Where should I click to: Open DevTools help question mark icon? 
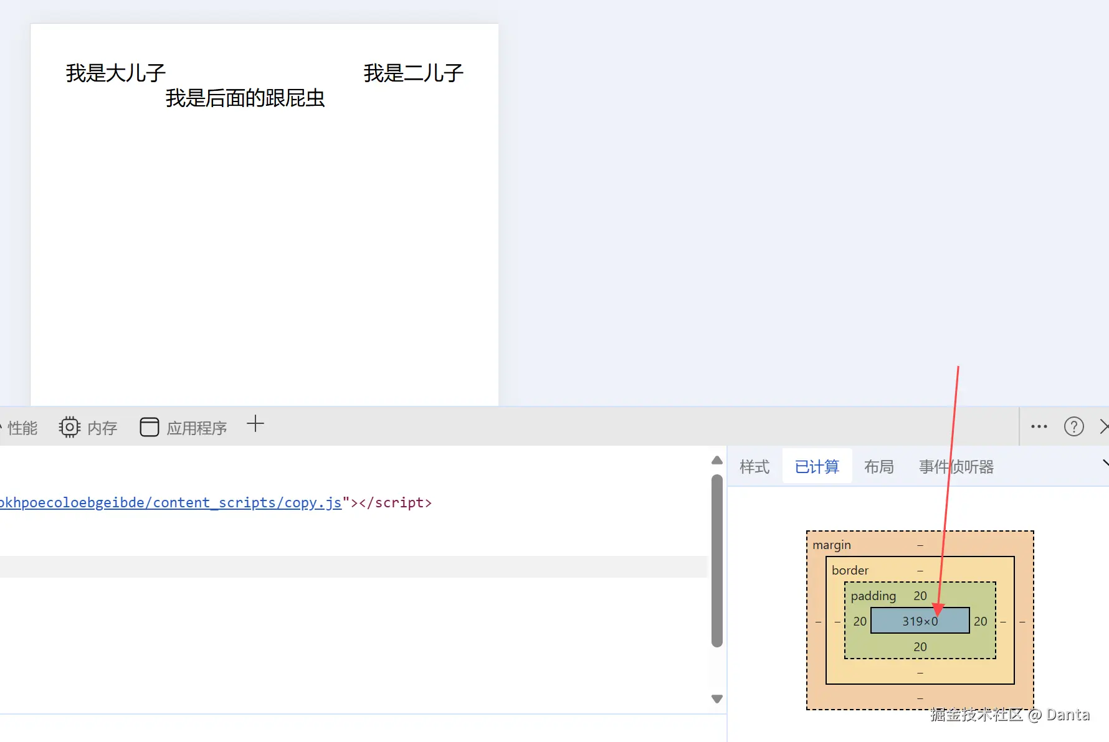point(1074,426)
